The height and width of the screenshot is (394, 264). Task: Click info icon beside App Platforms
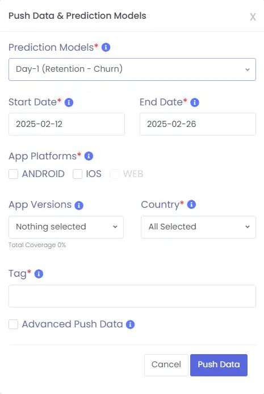(89, 156)
